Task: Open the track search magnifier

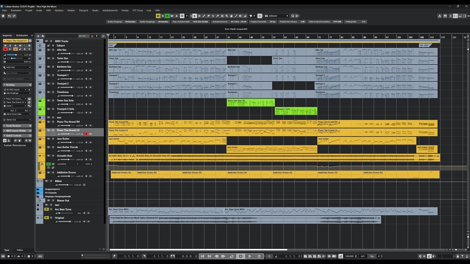Action: tap(103, 36)
